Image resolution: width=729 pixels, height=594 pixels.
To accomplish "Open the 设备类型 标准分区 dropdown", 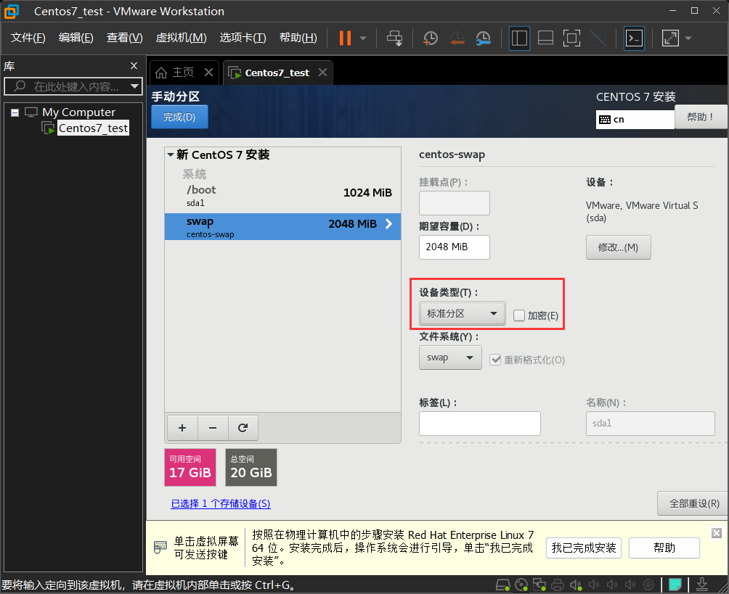I will 463,314.
